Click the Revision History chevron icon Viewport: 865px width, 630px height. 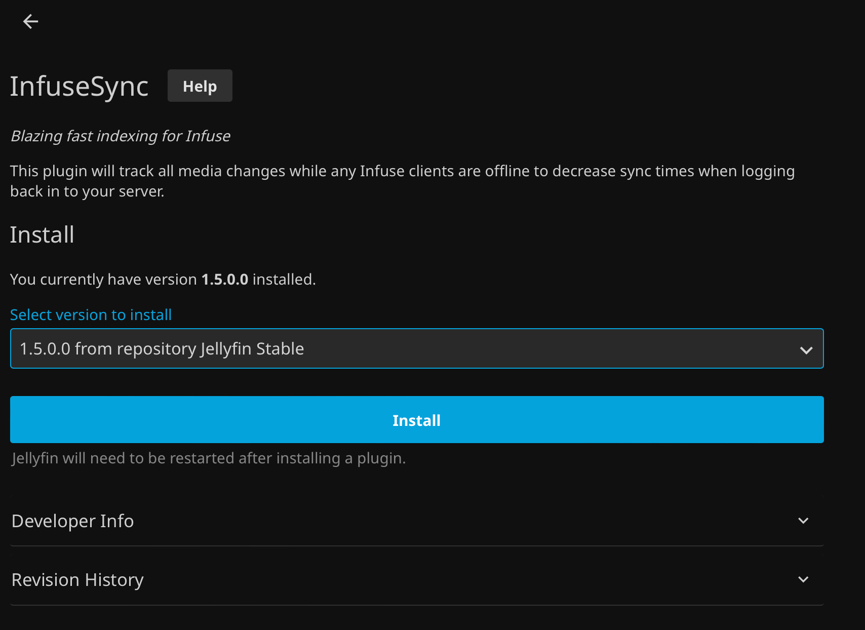click(x=803, y=579)
